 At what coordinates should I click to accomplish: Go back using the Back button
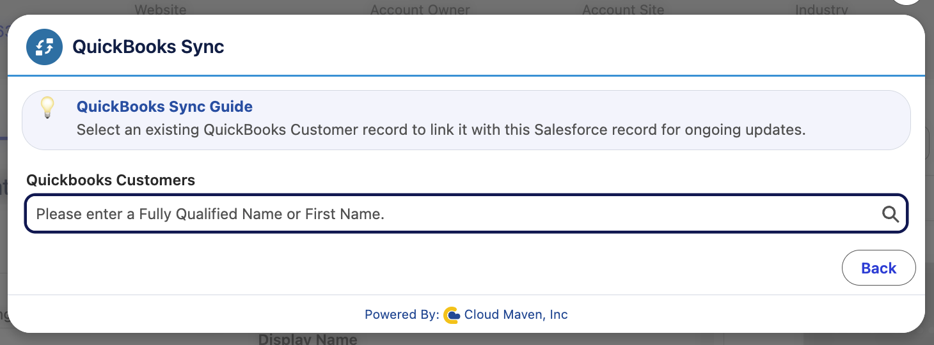pyautogui.click(x=878, y=268)
